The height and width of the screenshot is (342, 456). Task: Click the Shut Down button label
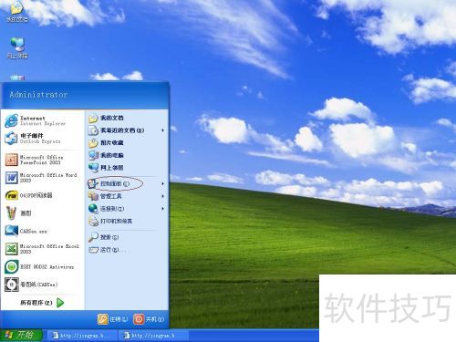click(155, 319)
